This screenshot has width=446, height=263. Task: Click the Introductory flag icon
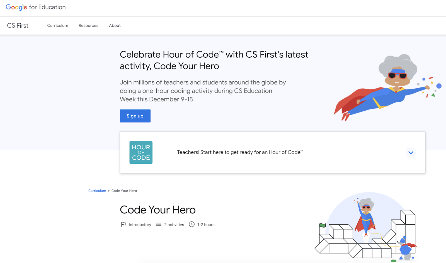[123, 224]
